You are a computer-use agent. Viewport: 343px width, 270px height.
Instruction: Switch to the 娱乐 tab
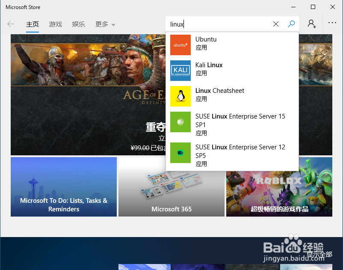coord(79,24)
